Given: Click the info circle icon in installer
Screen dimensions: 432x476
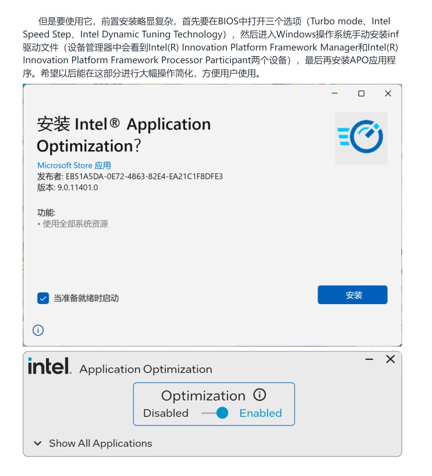Looking at the screenshot, I should [x=38, y=330].
